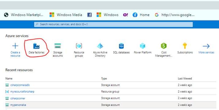Click storage icon beside csharpcorner
Screen dimensions: 219x110
click(x=7, y=98)
